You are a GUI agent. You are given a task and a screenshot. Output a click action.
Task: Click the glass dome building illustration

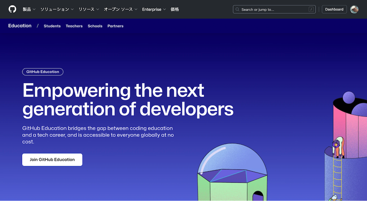pos(232,172)
